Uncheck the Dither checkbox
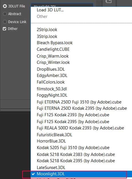 (5, 29)
